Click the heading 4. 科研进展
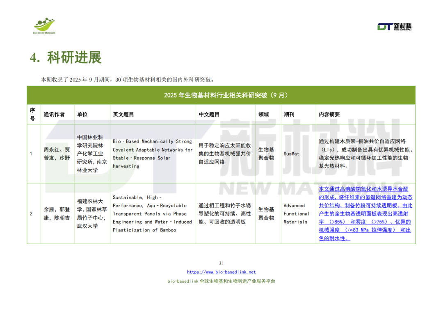The width and height of the screenshot is (443, 313). [x=66, y=57]
